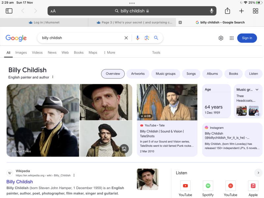Select the Songs chip
This screenshot has height=198, width=264.
(191, 74)
